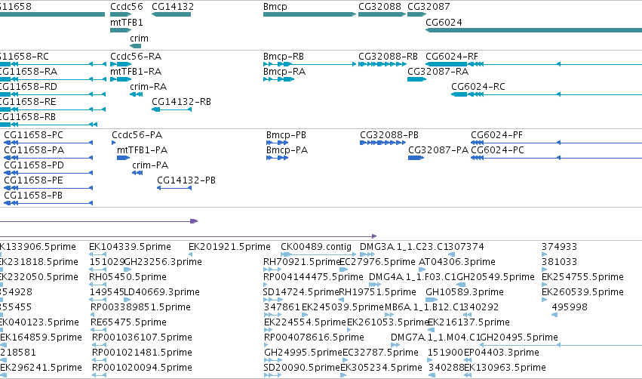
Task: Select transcript CG6024-RC
Action: 478,87
